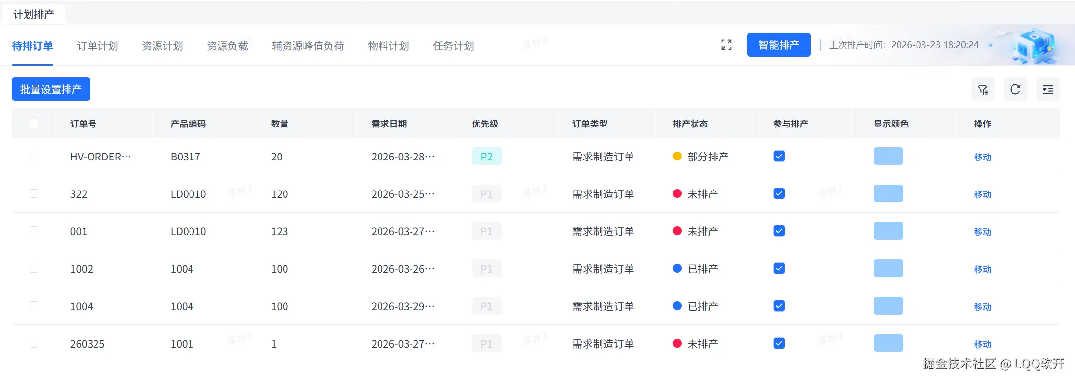This screenshot has height=381, width=1075.
Task: Switch to the 订单计划 tab
Action: (97, 46)
